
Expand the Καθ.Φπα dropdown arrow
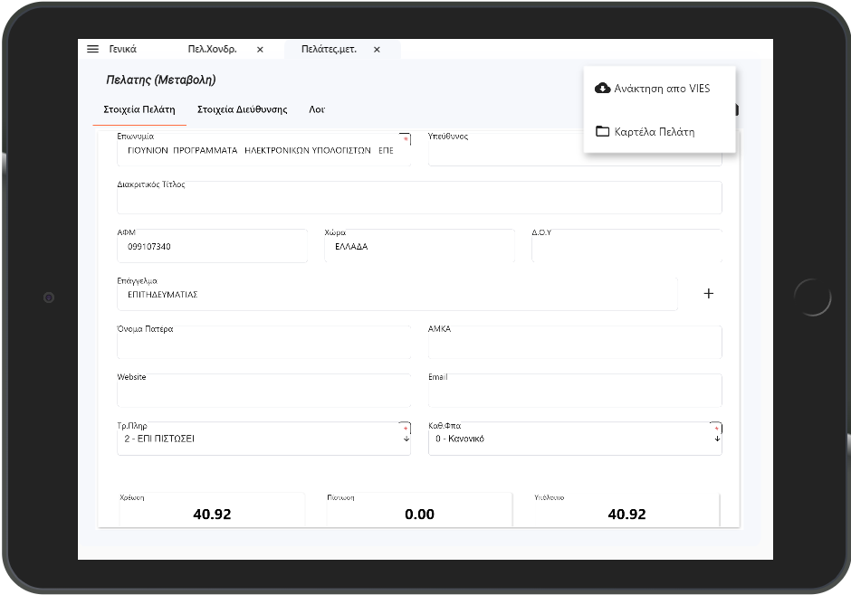pyautogui.click(x=717, y=439)
